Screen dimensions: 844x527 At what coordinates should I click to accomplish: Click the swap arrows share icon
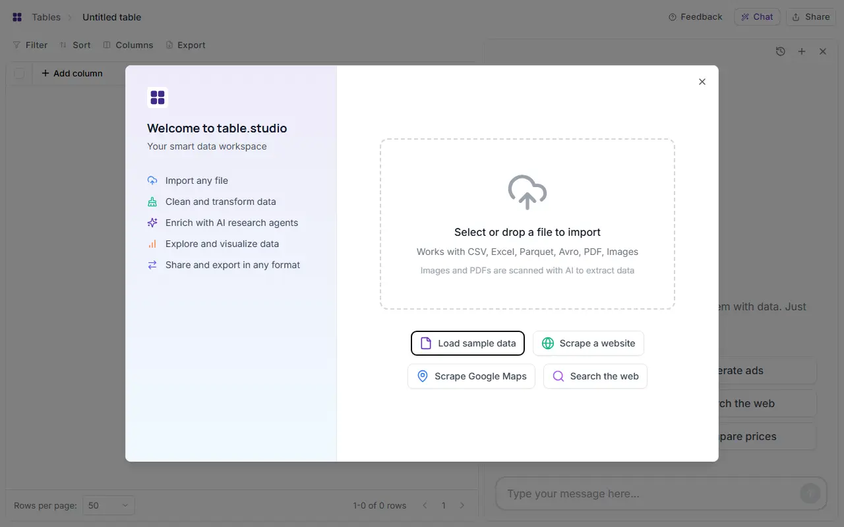(152, 265)
